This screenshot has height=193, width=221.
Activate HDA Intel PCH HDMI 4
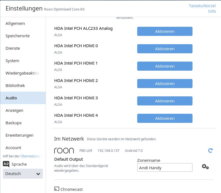pyautogui.click(x=165, y=118)
